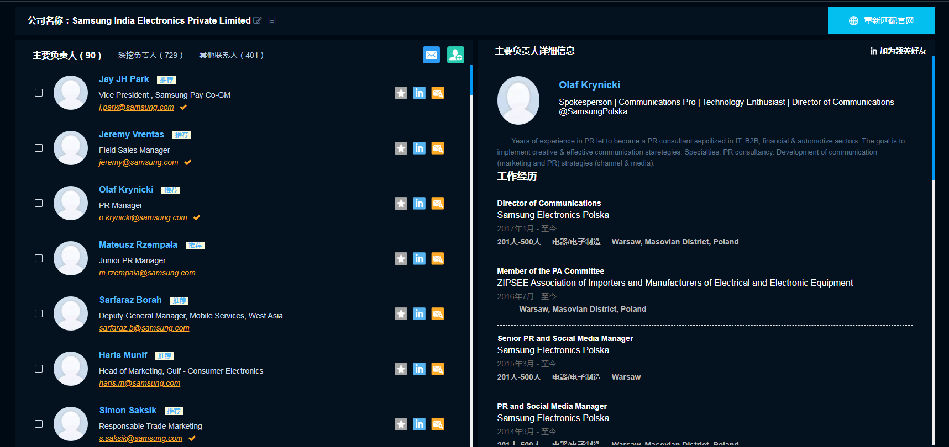Click 'Member of the PA Committee' entry
The image size is (949, 447).
pyautogui.click(x=550, y=271)
